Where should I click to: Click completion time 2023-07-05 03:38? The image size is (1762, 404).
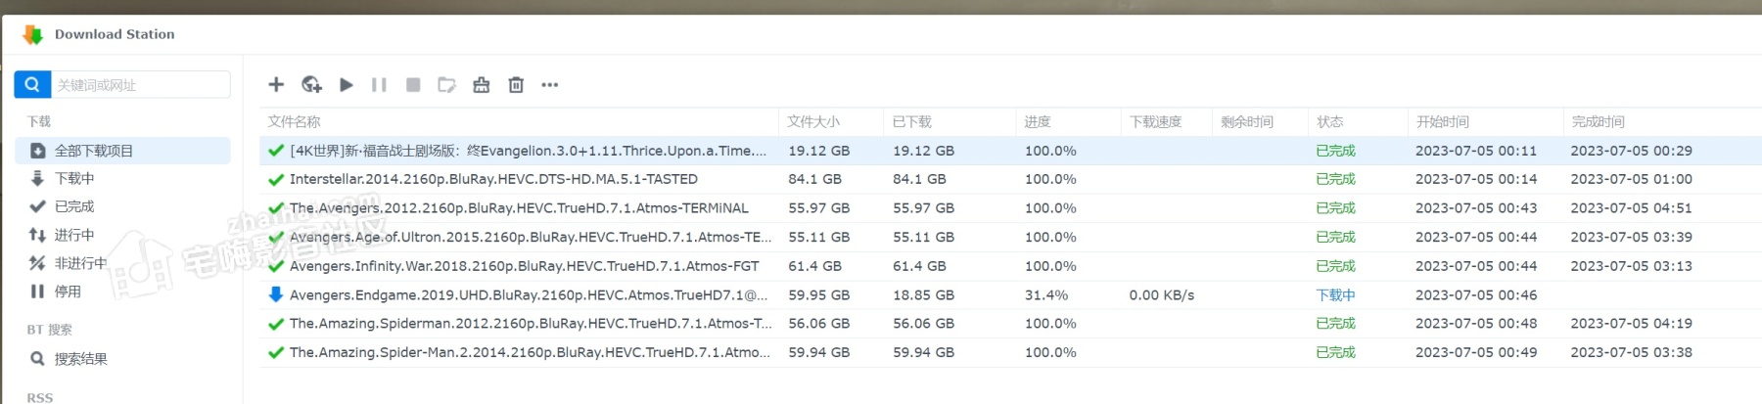pyautogui.click(x=1631, y=352)
